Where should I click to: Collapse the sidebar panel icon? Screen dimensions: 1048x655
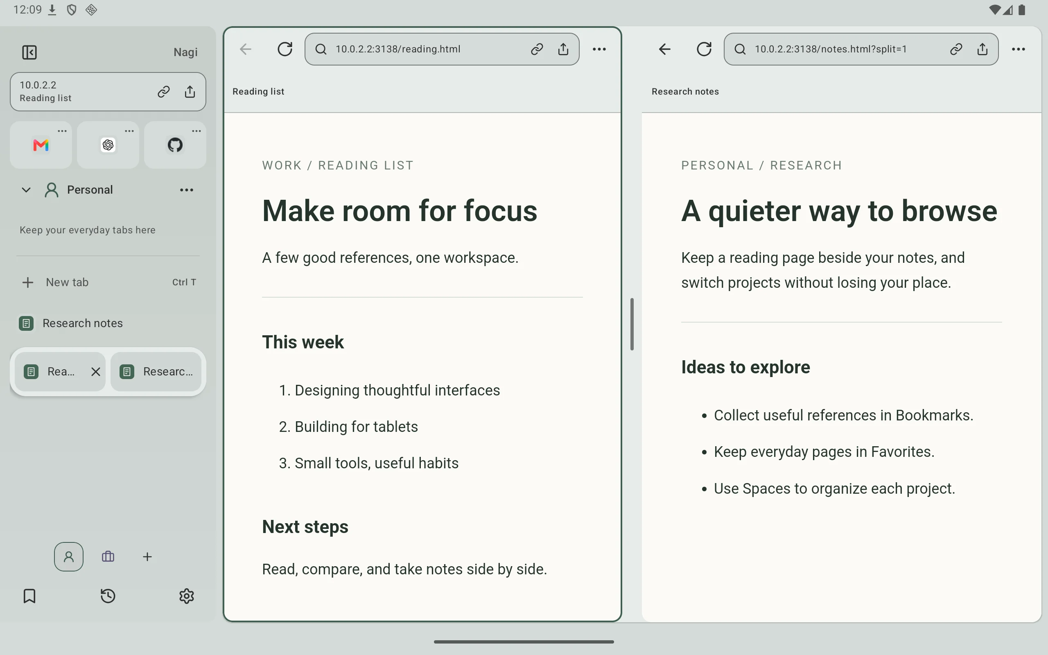pyautogui.click(x=29, y=52)
